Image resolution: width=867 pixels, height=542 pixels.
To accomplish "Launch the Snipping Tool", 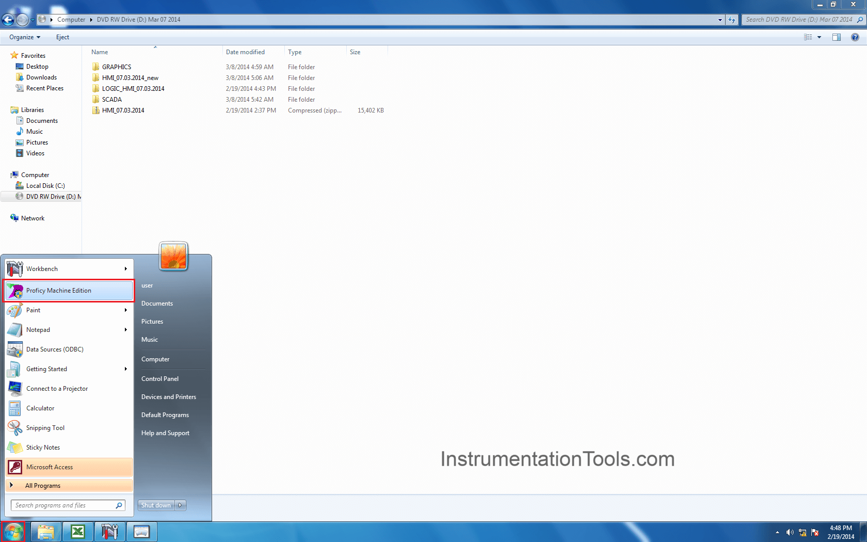I will coord(69,428).
